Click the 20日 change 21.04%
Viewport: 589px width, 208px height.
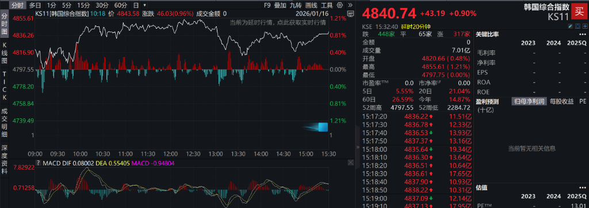[460, 91]
